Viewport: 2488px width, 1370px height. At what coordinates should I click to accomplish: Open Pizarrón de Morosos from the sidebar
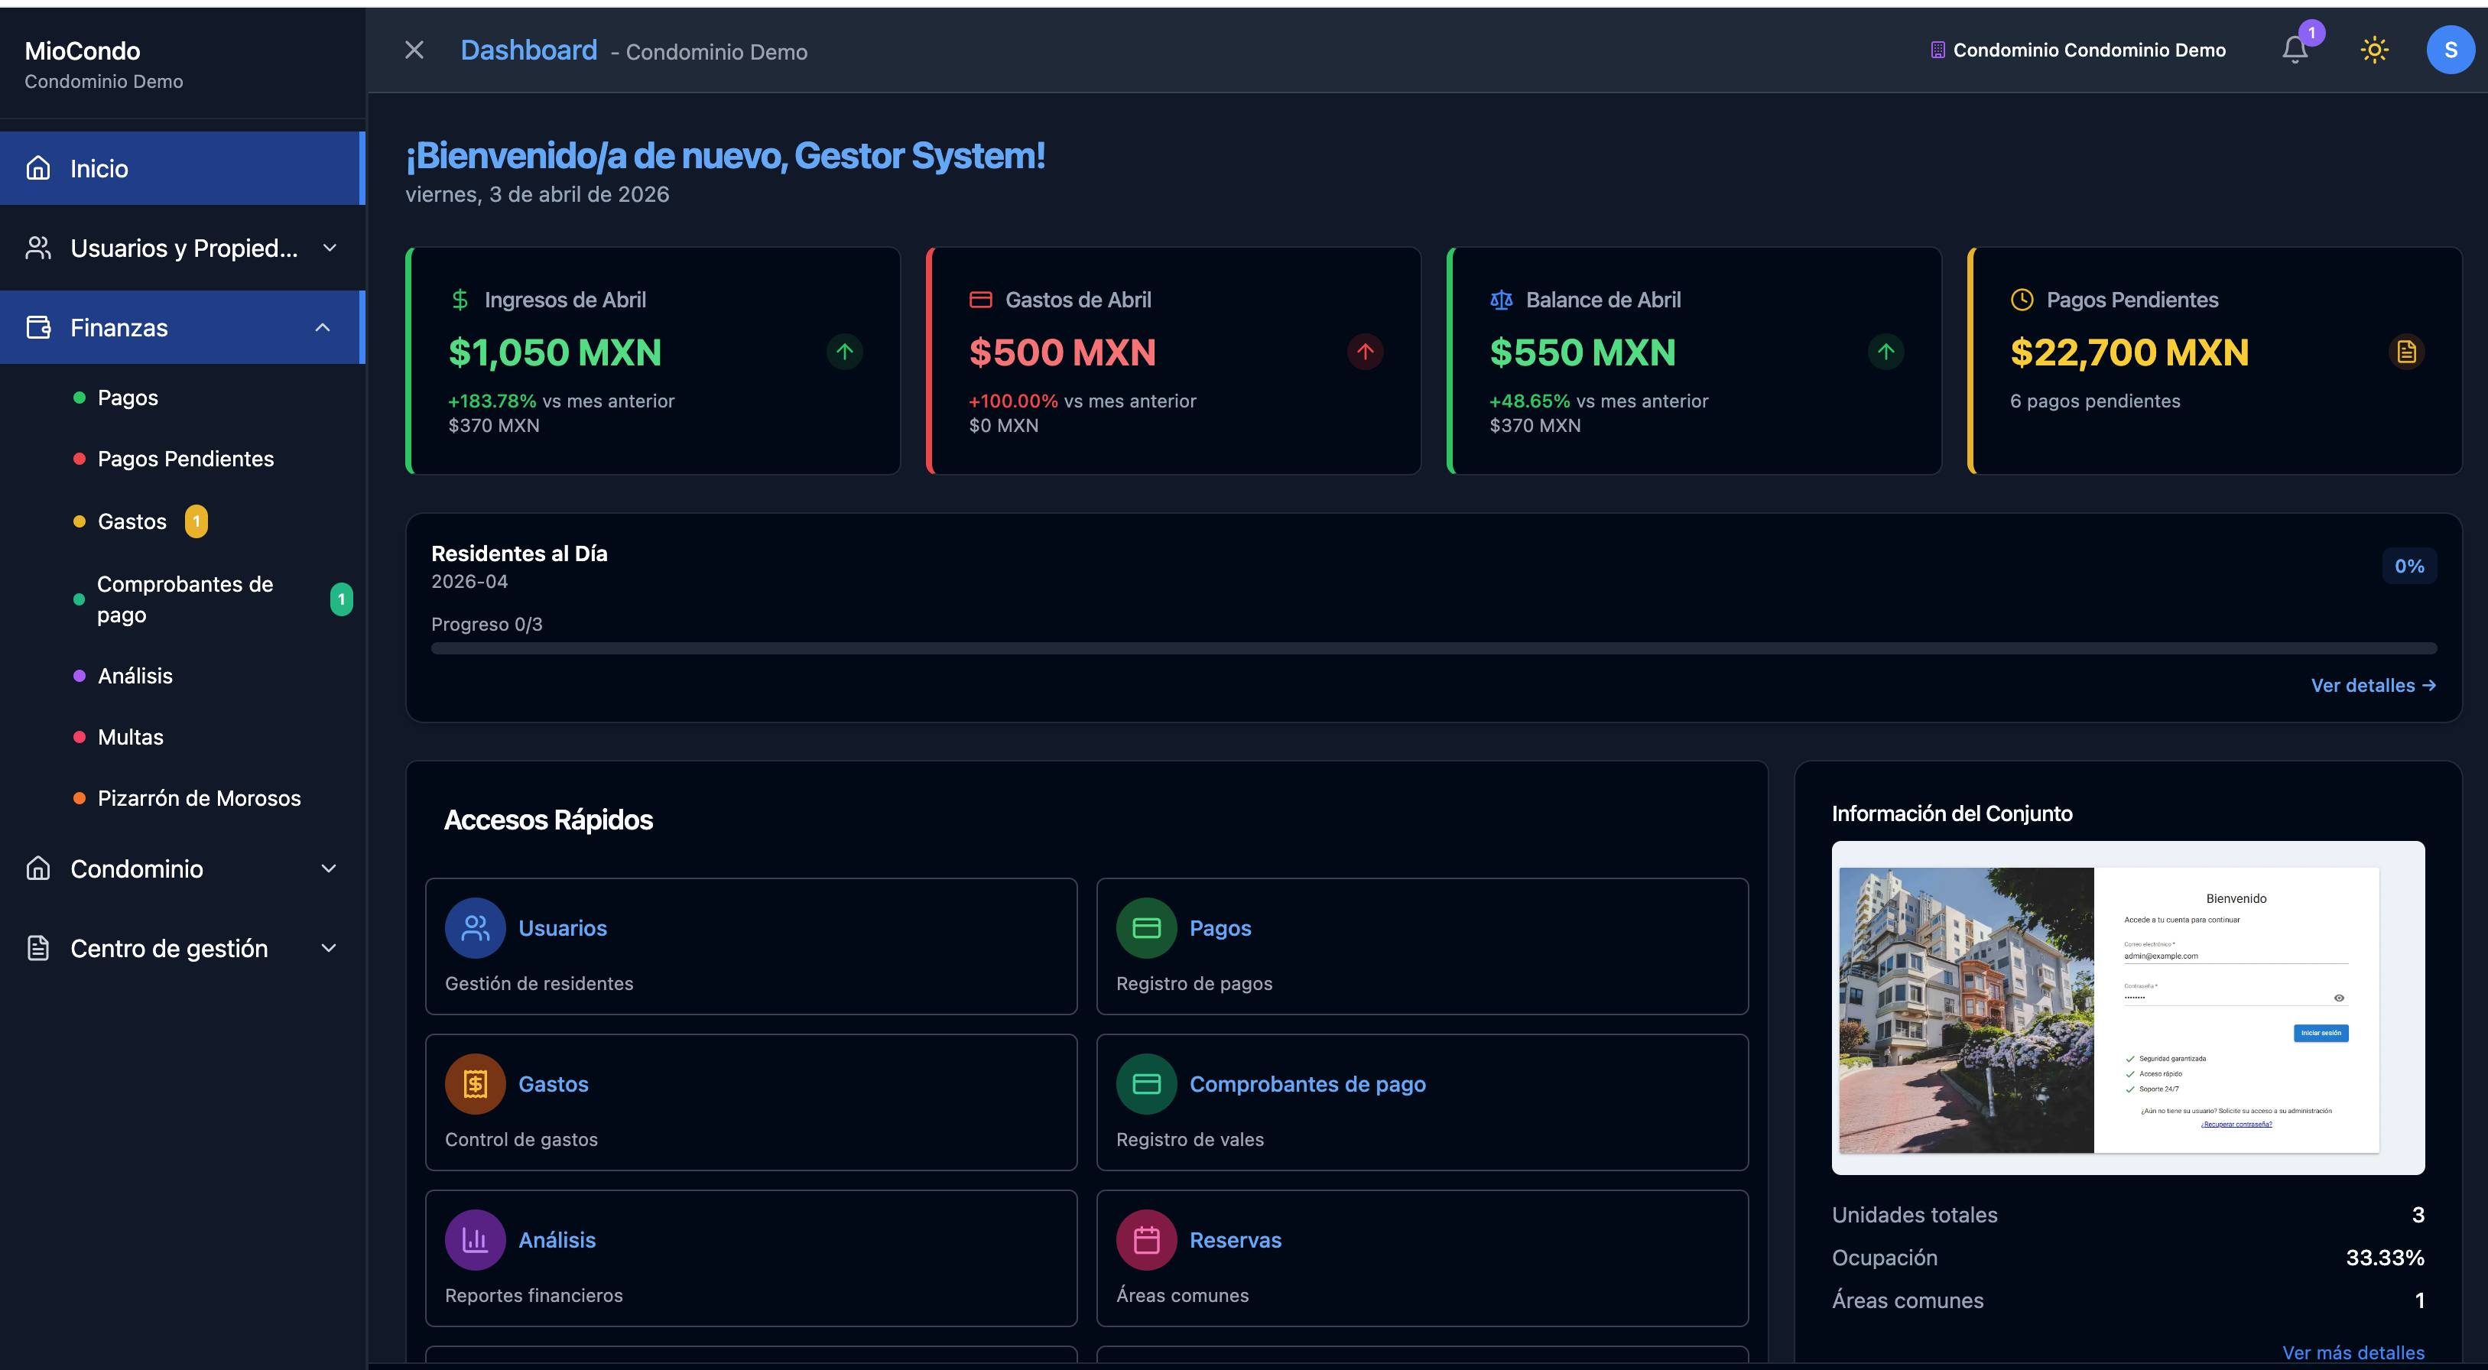pos(199,797)
